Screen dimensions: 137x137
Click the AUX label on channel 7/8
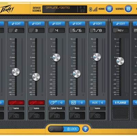point(95,103)
